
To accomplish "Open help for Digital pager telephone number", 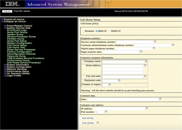I will tap(154, 48).
